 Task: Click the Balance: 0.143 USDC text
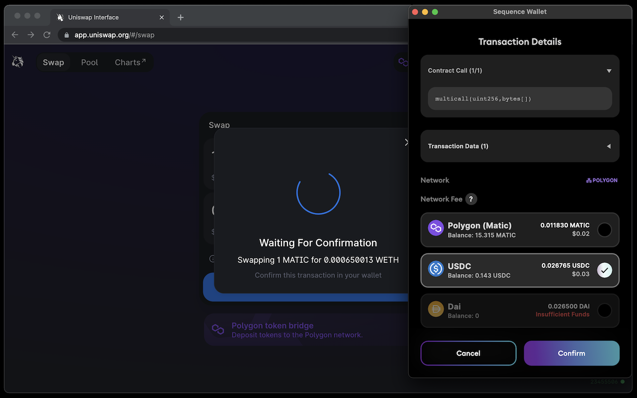point(479,276)
